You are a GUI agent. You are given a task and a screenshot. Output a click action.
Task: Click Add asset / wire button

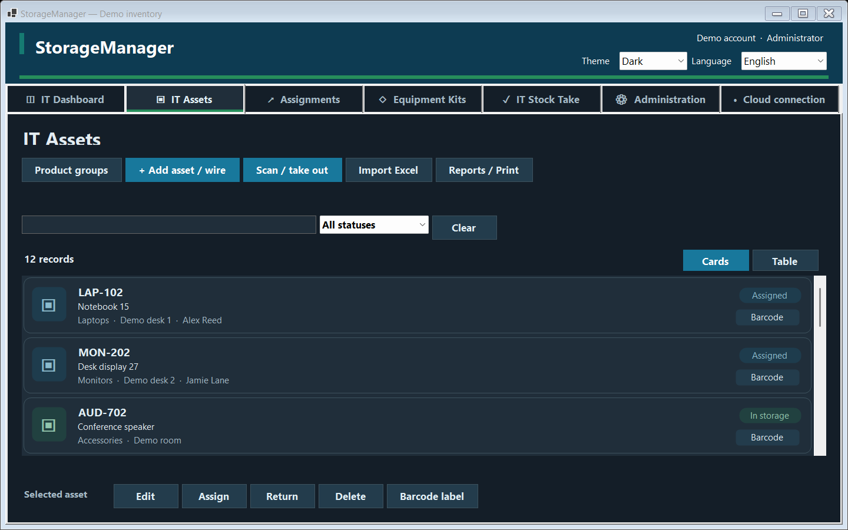point(183,170)
